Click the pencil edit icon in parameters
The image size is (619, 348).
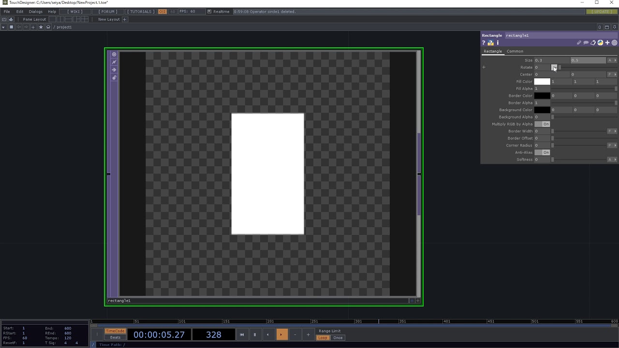(579, 43)
